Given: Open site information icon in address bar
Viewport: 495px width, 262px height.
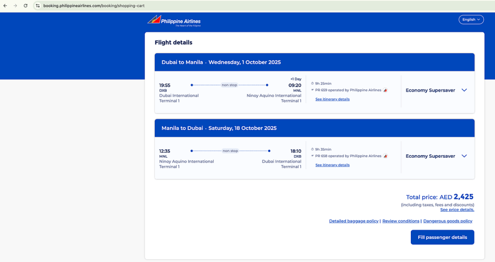Looking at the screenshot, I should [38, 6].
